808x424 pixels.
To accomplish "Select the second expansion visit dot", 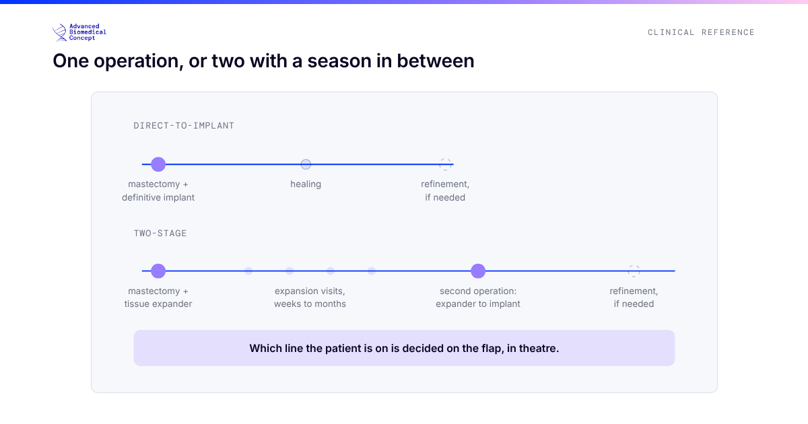I will click(x=290, y=271).
